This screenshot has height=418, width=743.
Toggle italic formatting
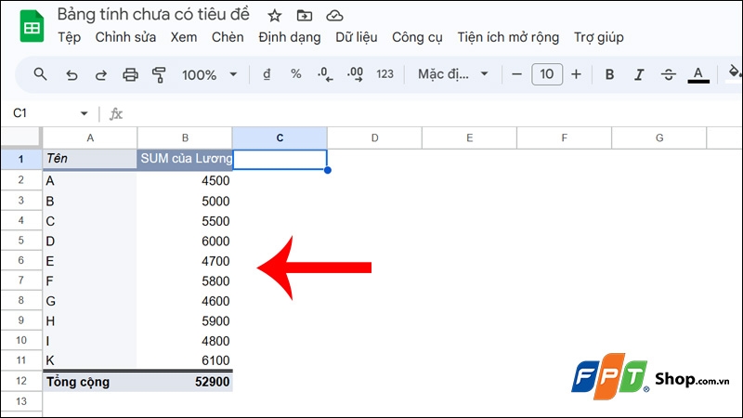(x=639, y=74)
